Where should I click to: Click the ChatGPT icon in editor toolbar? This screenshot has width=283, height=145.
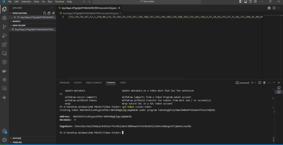point(269,8)
